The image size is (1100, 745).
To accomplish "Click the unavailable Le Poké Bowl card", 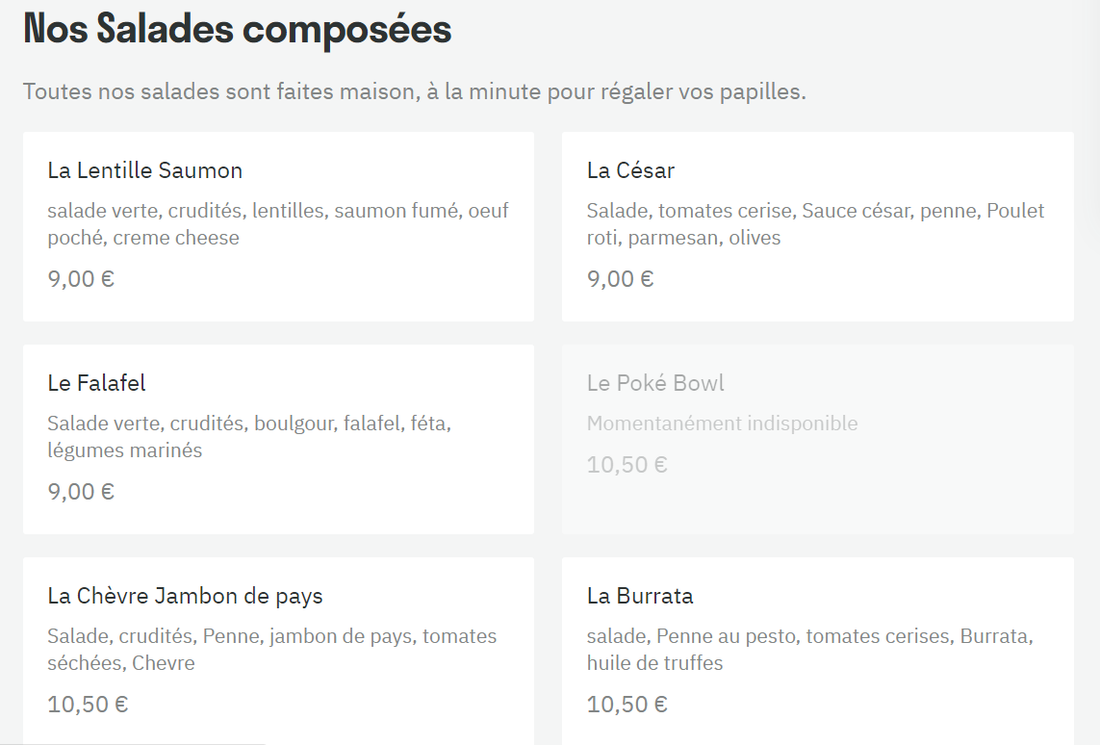I will [x=818, y=439].
